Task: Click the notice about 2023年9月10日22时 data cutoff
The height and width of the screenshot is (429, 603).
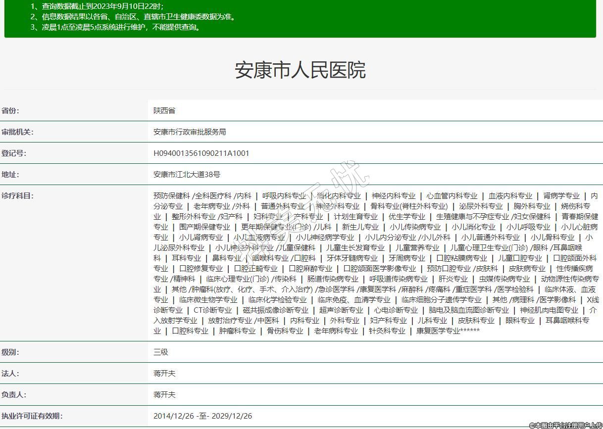Action: pos(97,6)
